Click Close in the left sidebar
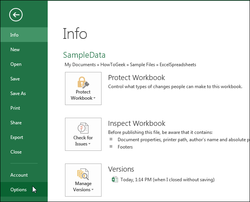 pos(16,152)
